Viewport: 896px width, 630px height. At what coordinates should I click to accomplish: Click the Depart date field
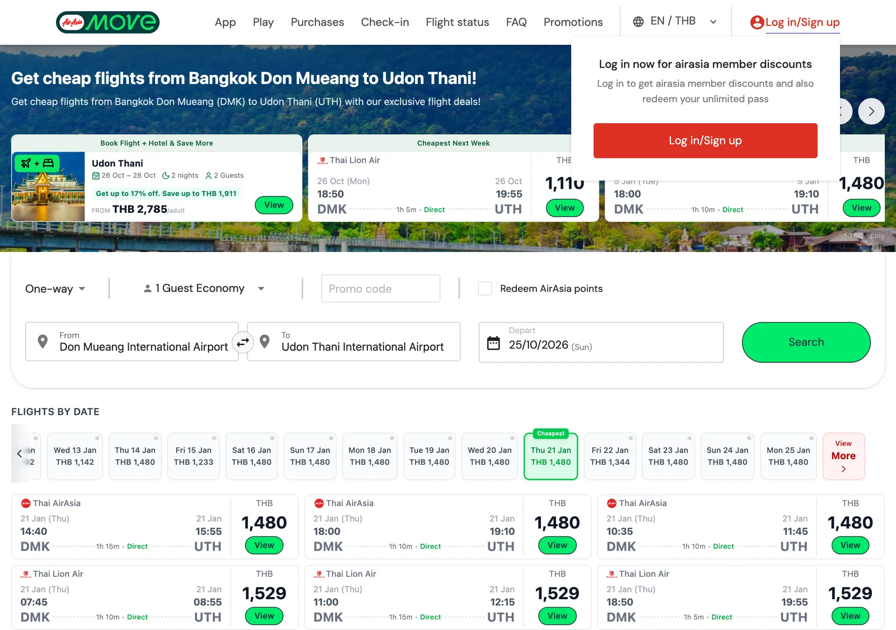coord(601,342)
